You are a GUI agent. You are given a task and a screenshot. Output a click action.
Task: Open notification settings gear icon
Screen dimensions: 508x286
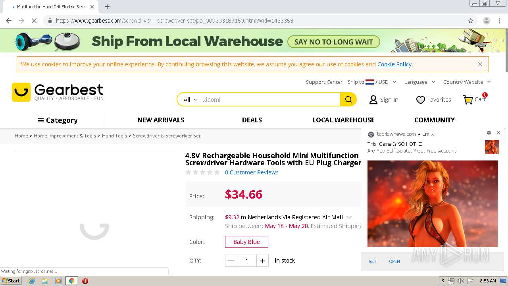tap(489, 133)
